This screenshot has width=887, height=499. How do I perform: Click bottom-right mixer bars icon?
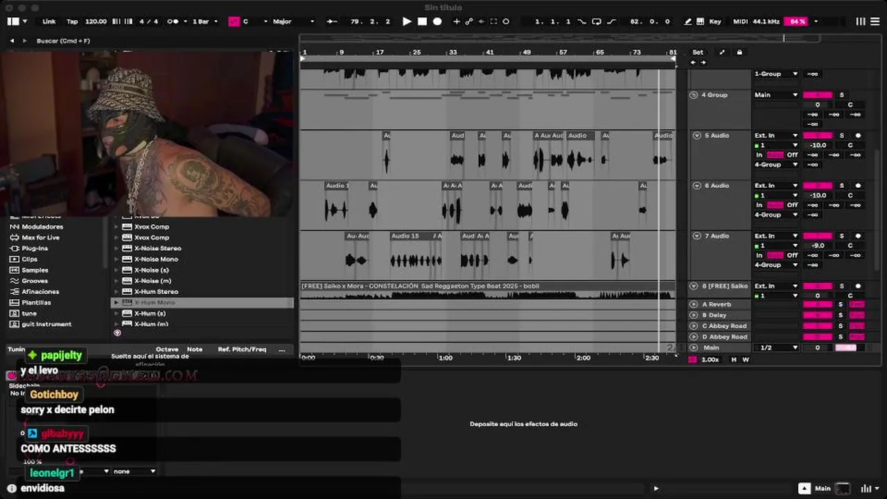tap(866, 488)
